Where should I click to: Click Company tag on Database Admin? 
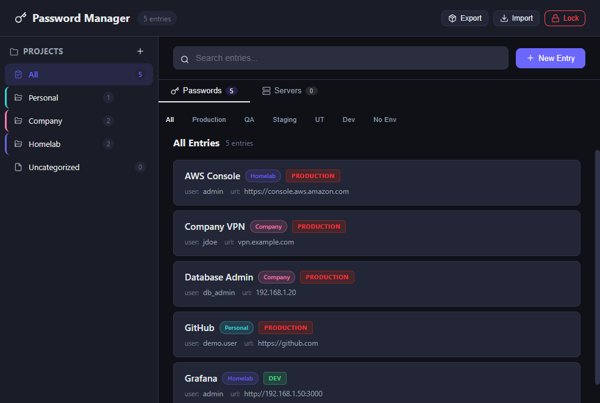pyautogui.click(x=277, y=277)
